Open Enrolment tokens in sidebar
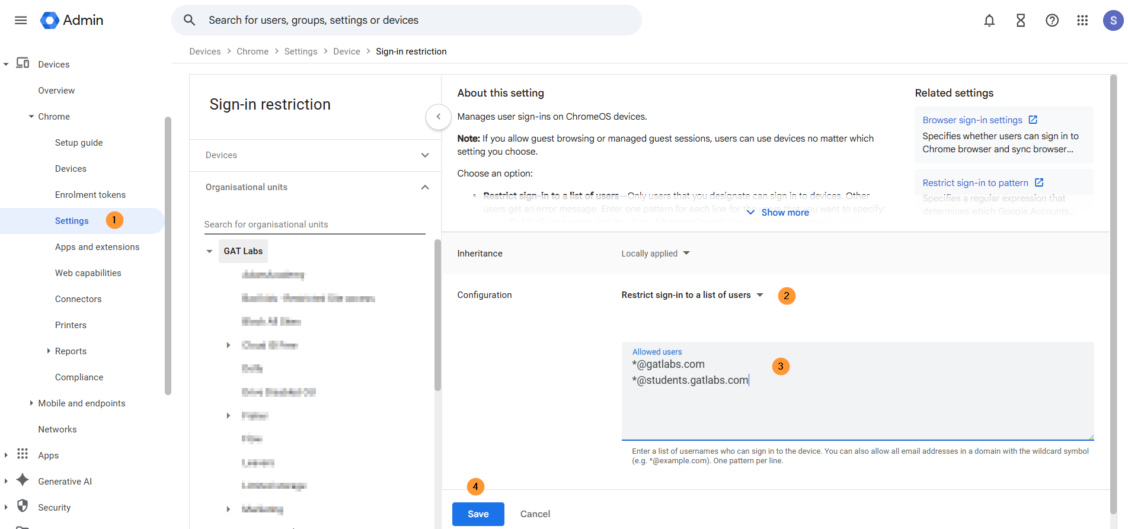 click(90, 195)
